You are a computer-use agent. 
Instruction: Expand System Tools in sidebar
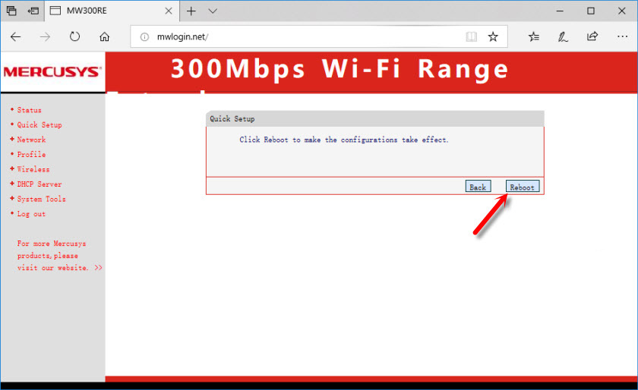click(41, 199)
